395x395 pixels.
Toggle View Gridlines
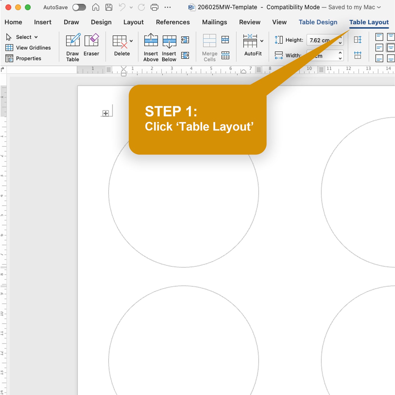point(28,48)
